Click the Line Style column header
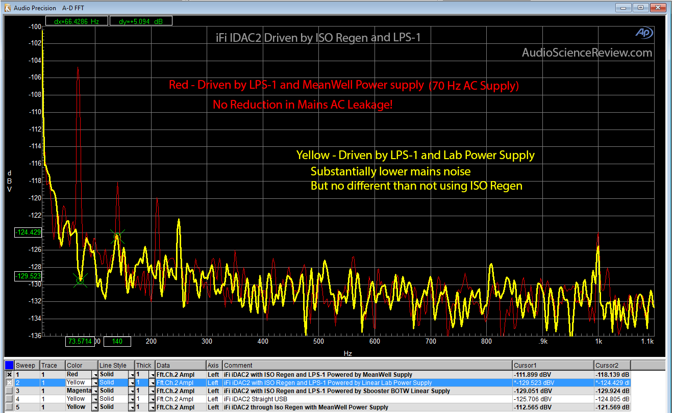The height and width of the screenshot is (413, 673). tap(116, 366)
